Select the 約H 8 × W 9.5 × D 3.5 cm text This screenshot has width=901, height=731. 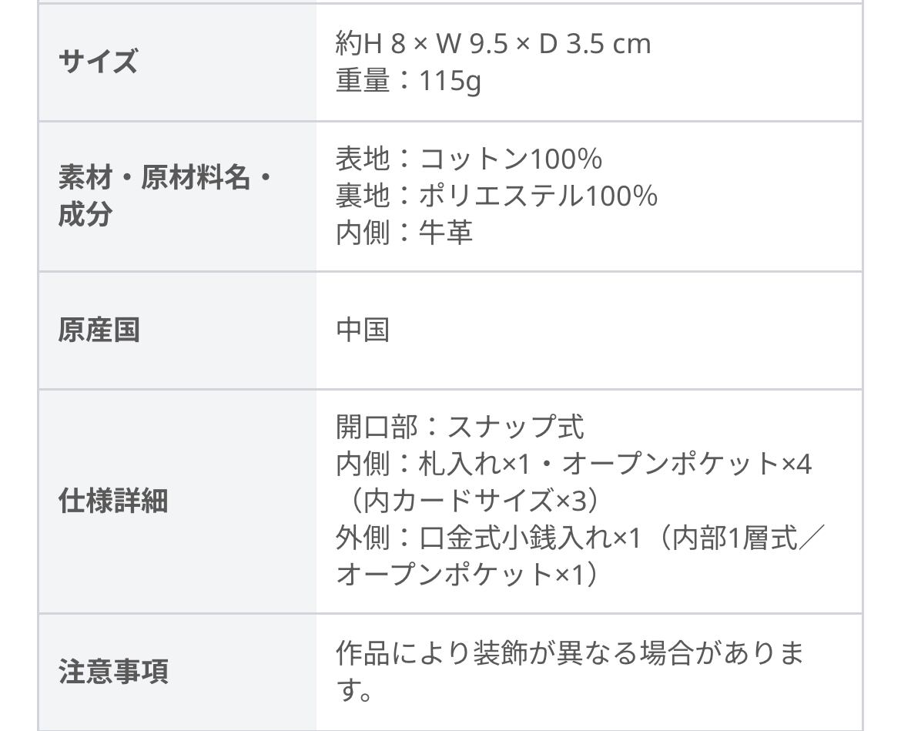(493, 43)
